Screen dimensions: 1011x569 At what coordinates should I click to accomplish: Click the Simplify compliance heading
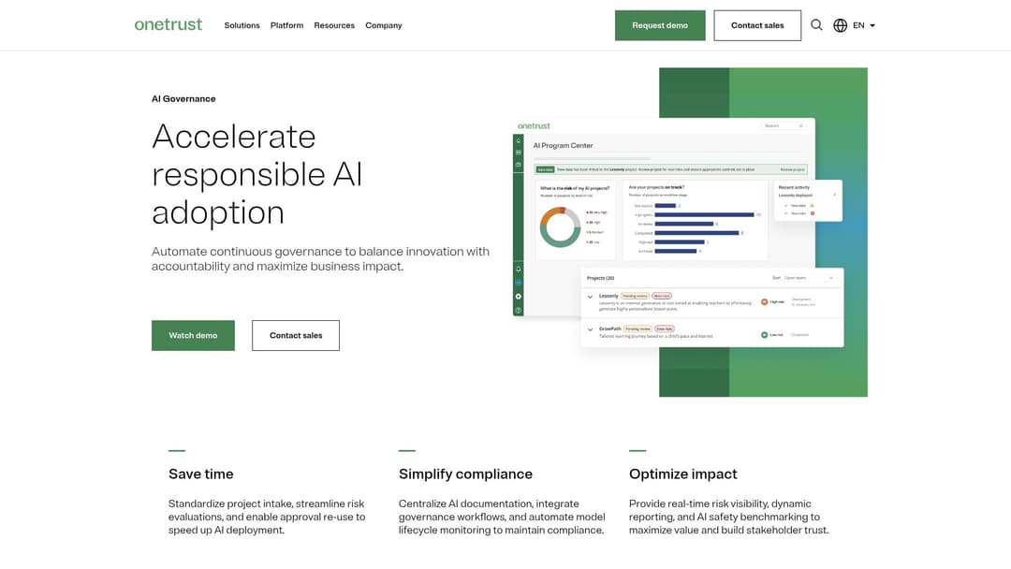(465, 474)
